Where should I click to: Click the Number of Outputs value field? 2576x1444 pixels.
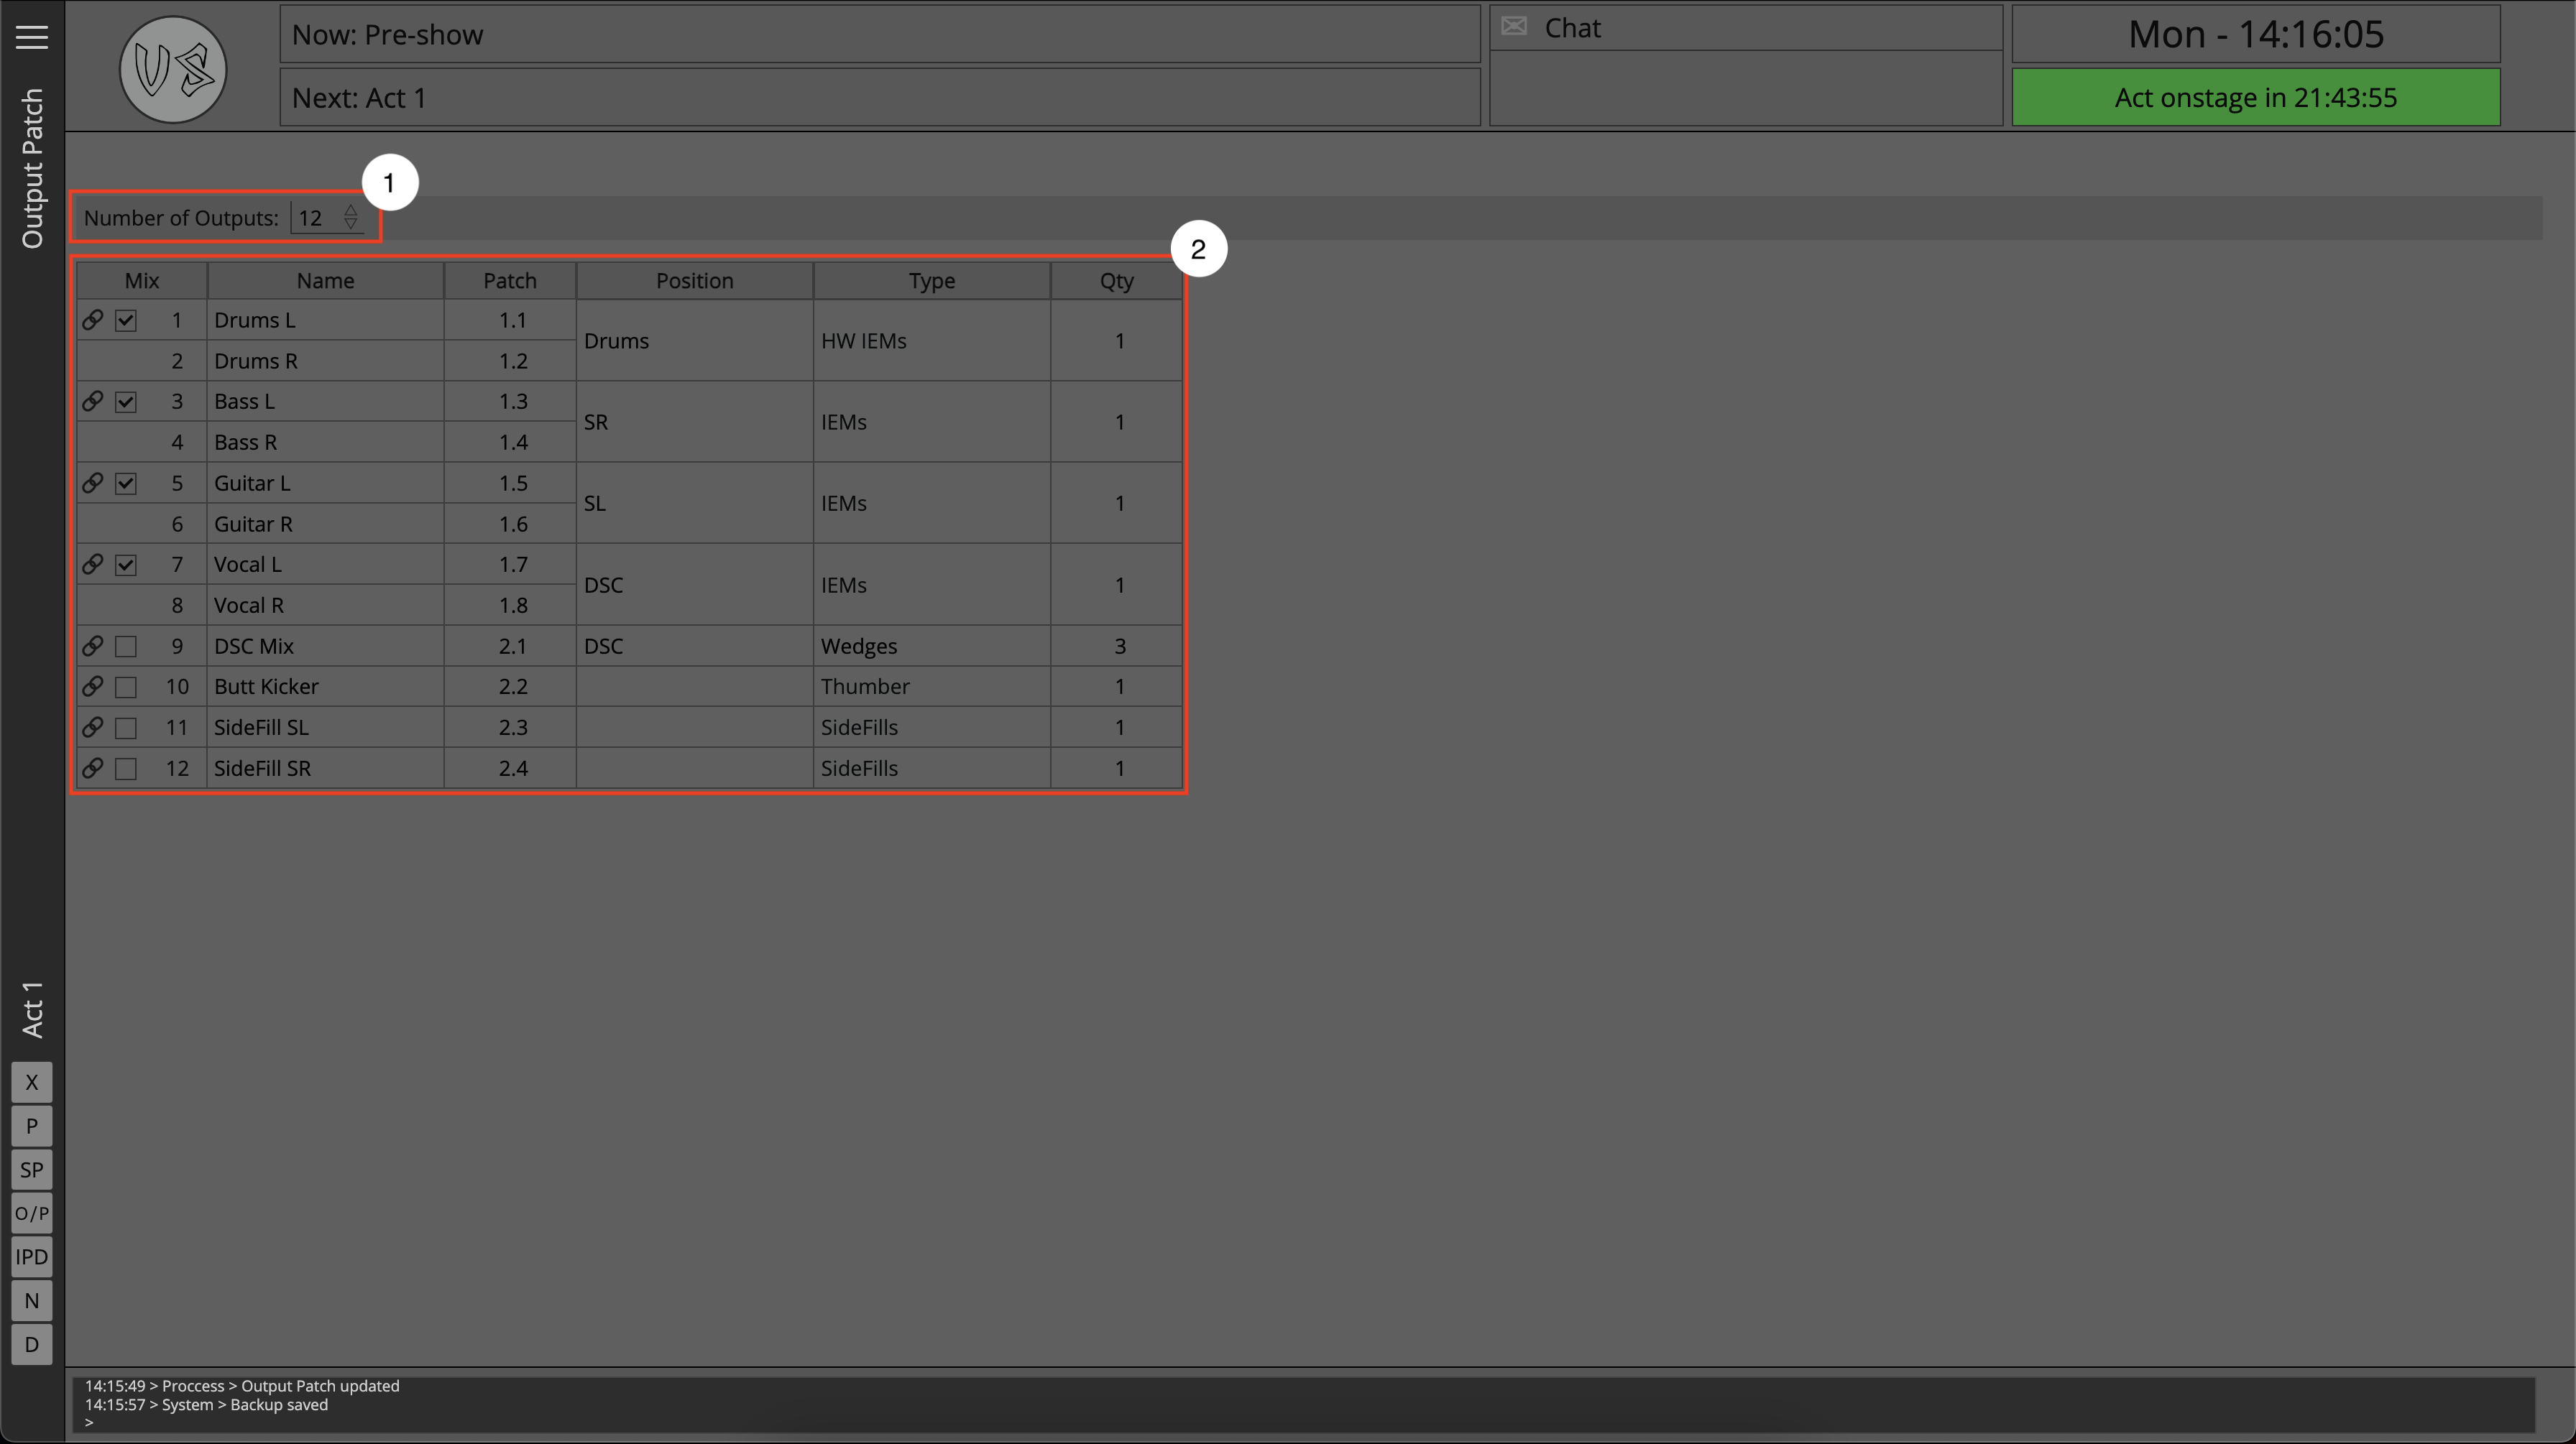pyautogui.click(x=316, y=218)
